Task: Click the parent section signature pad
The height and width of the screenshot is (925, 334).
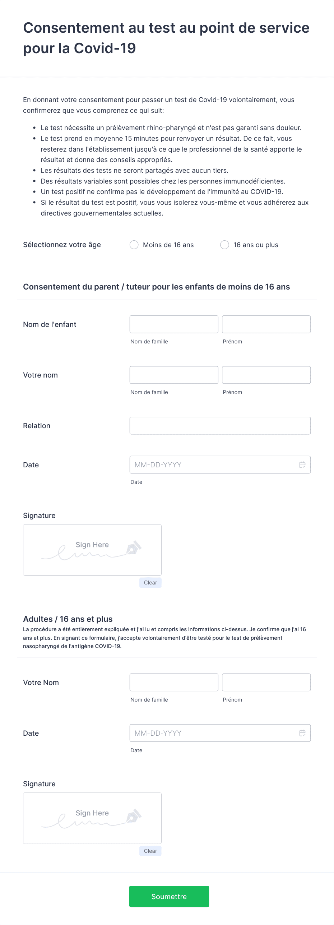Action: click(92, 550)
